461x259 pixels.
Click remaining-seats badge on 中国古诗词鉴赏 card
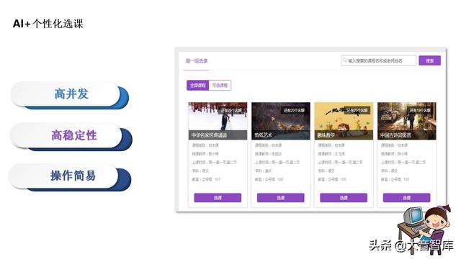(x=420, y=110)
